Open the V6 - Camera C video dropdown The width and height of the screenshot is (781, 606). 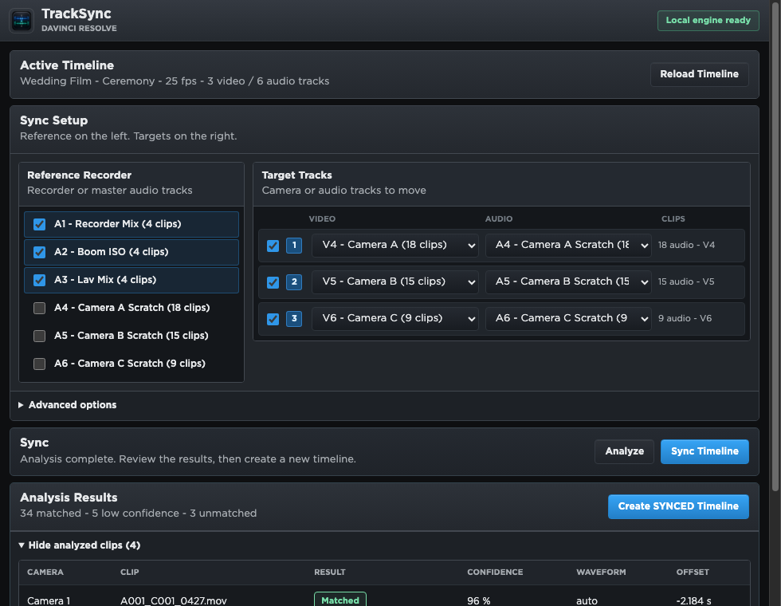tap(395, 318)
